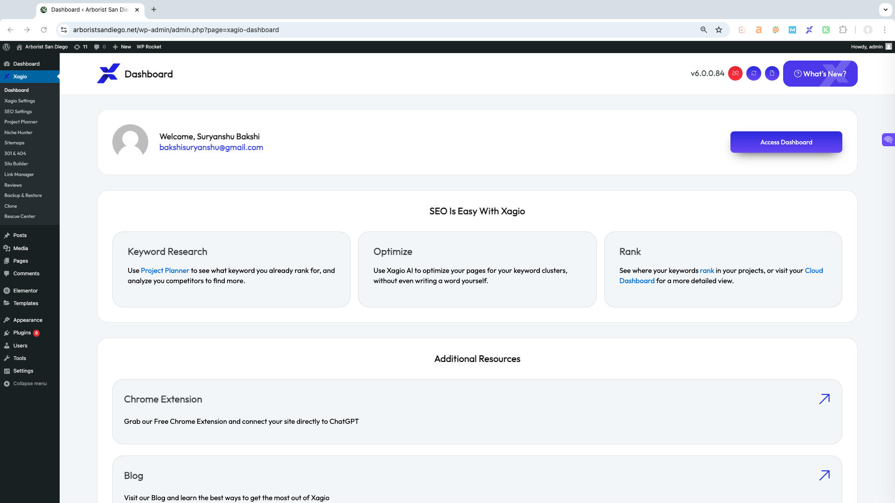Click the rank link in Rank card
Screen dimensions: 895x503
pyautogui.click(x=707, y=271)
